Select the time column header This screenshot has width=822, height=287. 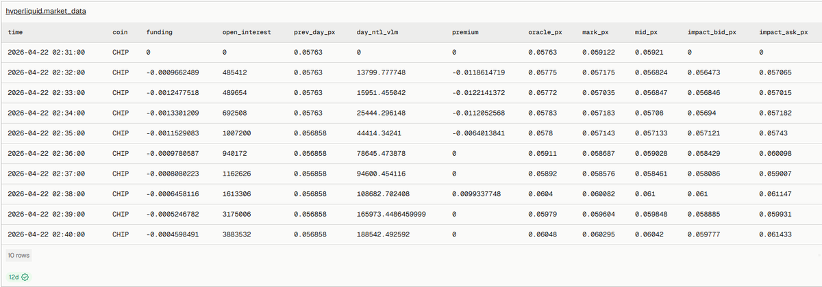click(15, 32)
